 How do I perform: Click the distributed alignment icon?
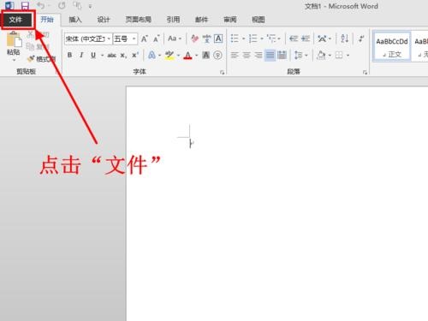[x=282, y=55]
